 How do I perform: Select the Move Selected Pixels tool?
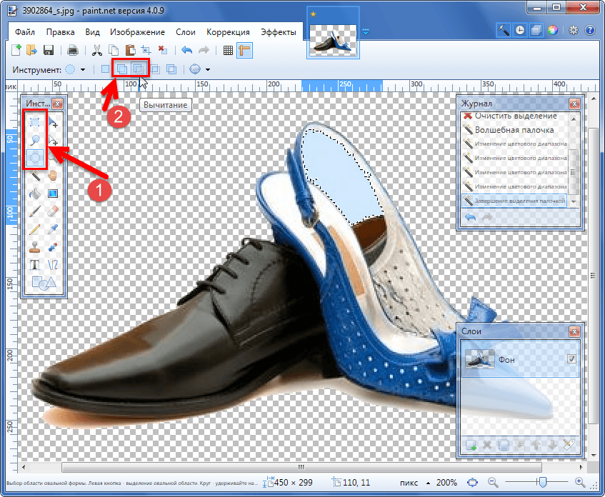[53, 122]
